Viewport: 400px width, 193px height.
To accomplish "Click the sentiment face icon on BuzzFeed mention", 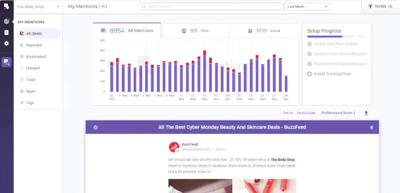I will (x=96, y=127).
